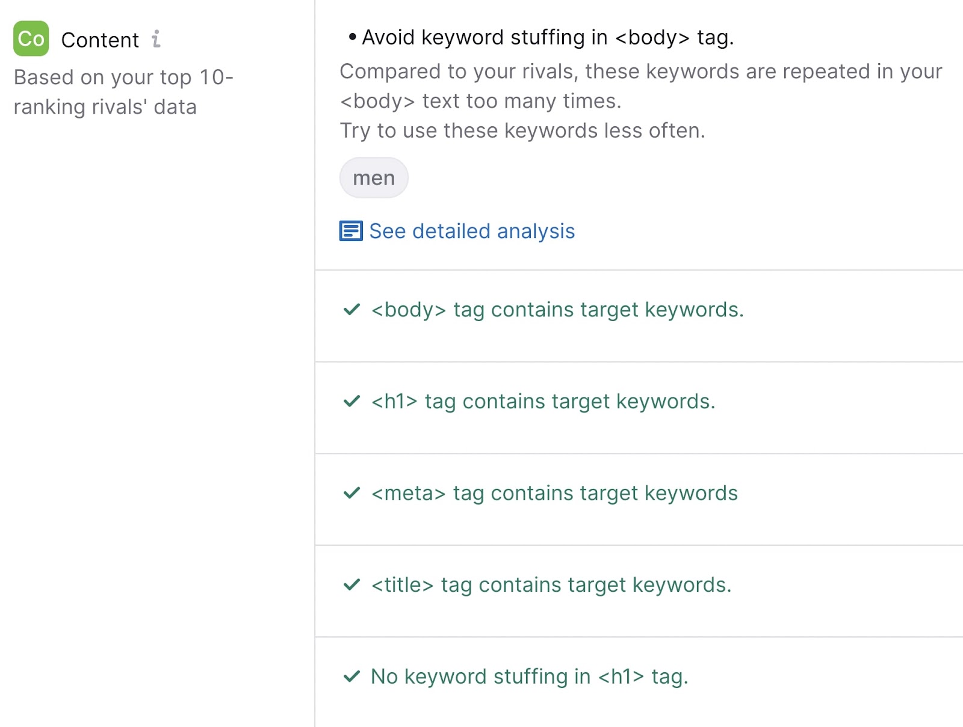963x727 pixels.
Task: Click '<body> tag contains target keywords' row
Action: 557,310
